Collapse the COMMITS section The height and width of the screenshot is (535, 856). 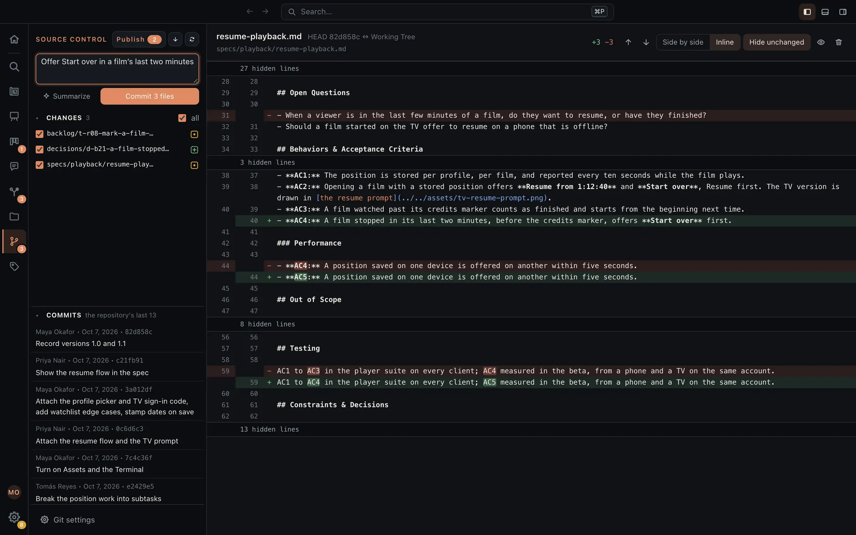pos(37,315)
